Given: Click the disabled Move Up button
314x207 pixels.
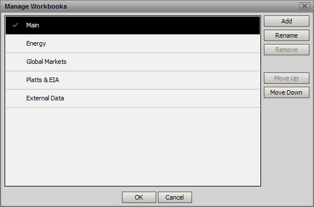Looking at the screenshot, I should 287,78.
